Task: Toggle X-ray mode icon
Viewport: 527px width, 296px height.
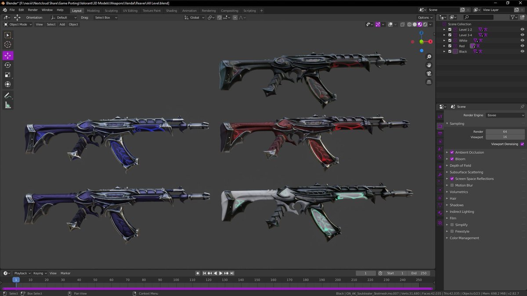Action: [x=401, y=25]
